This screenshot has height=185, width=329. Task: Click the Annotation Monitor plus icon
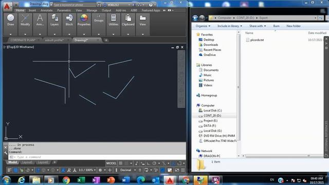tap(109, 170)
